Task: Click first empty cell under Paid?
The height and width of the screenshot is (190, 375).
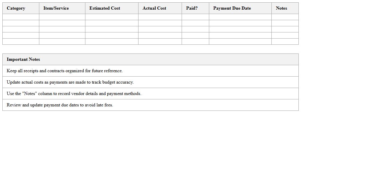Action: [195, 17]
